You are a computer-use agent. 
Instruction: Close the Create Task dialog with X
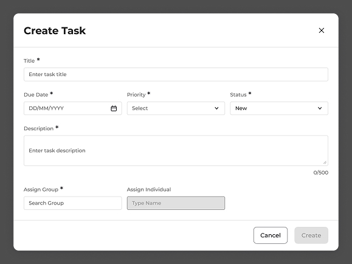(321, 30)
